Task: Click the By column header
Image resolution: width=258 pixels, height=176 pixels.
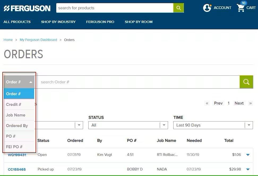Action: point(100,141)
